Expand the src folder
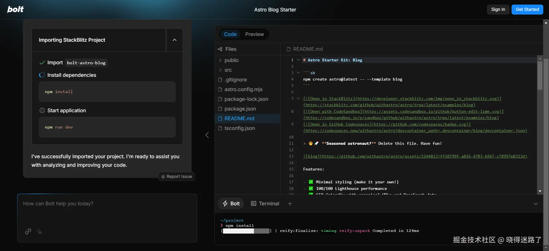This screenshot has height=251, width=549. point(220,70)
